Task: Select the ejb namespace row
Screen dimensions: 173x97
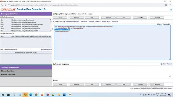Action: [25, 26]
